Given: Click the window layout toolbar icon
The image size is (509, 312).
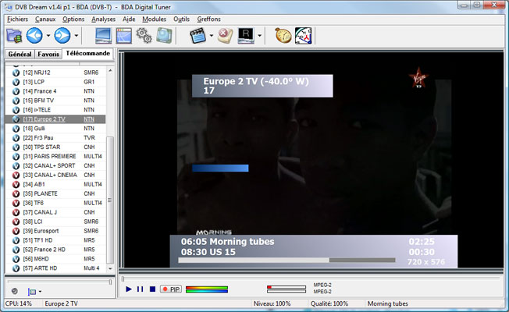Looking at the screenshot, I should [124, 36].
